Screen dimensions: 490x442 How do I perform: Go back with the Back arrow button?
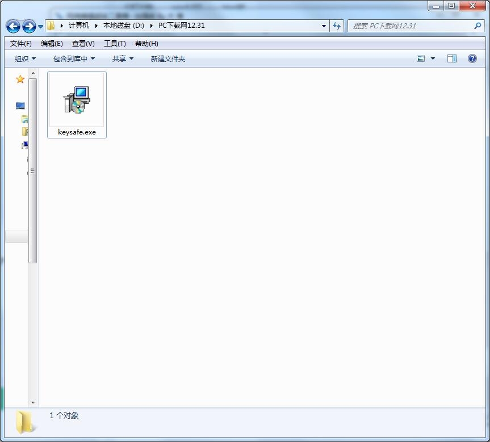click(x=13, y=26)
